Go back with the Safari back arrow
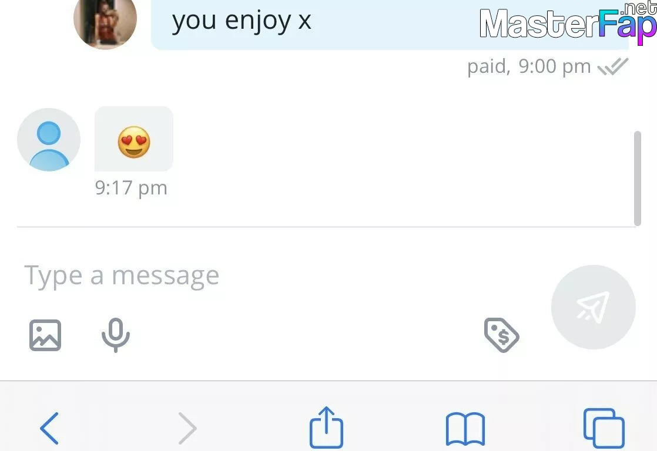 tap(49, 428)
